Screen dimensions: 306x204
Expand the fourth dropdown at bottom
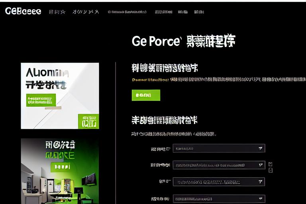pyautogui.click(x=219, y=198)
